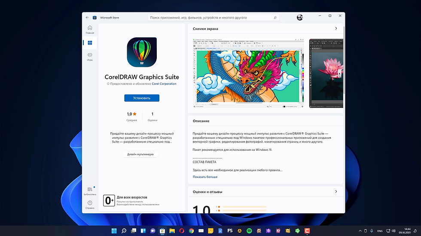This screenshot has height=236, width=421.
Task: Open the Дизайн мультимедиа category tag
Action: pyautogui.click(x=140, y=154)
